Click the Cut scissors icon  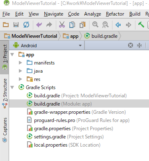click(62, 25)
